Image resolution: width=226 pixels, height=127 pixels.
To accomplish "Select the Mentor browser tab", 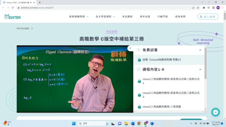I will (19, 3).
